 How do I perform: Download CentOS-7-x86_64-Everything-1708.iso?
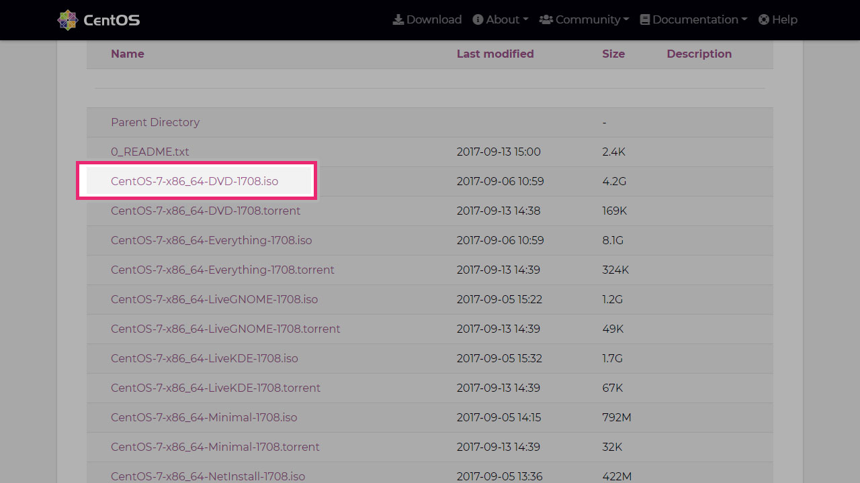[x=212, y=240]
